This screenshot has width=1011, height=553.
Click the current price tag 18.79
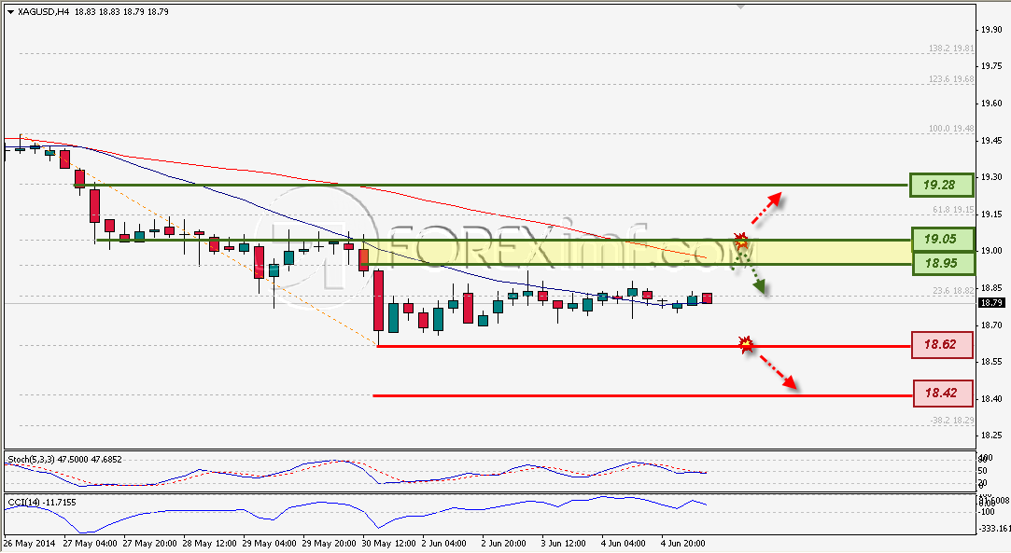990,303
